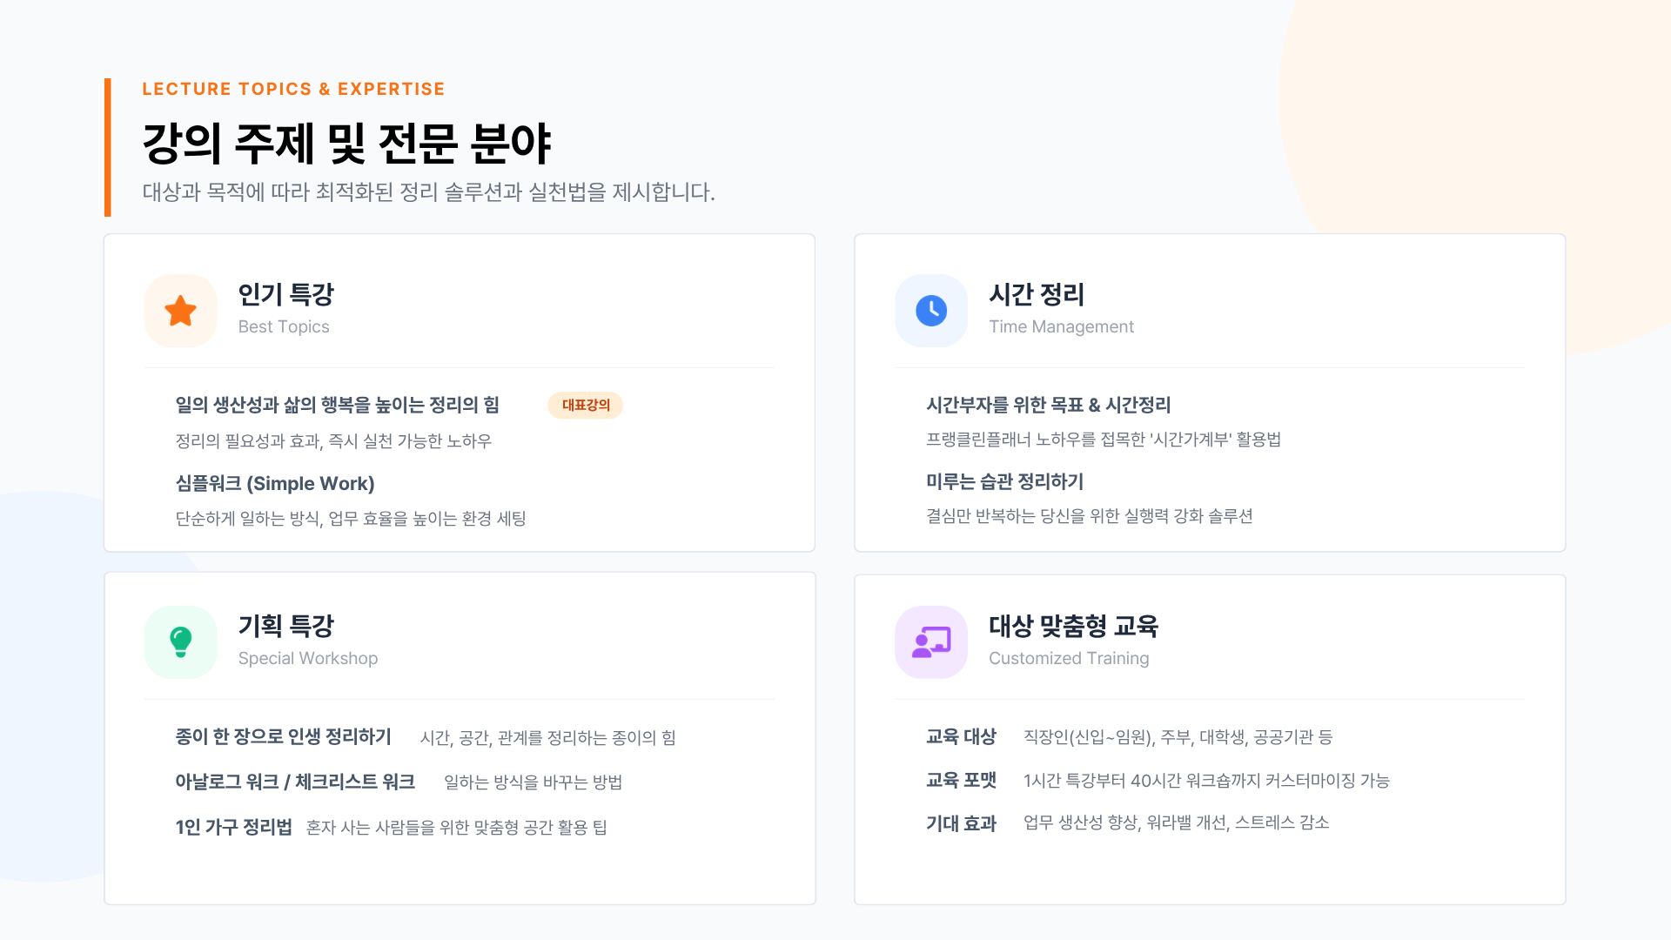Click the blue clock icon
Screen dimensions: 1671x940
click(931, 311)
